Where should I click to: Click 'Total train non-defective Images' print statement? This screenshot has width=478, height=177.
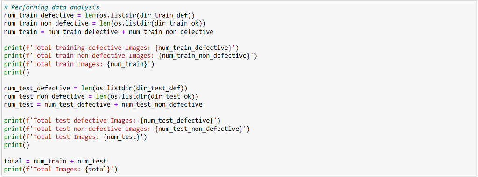[x=131, y=56]
